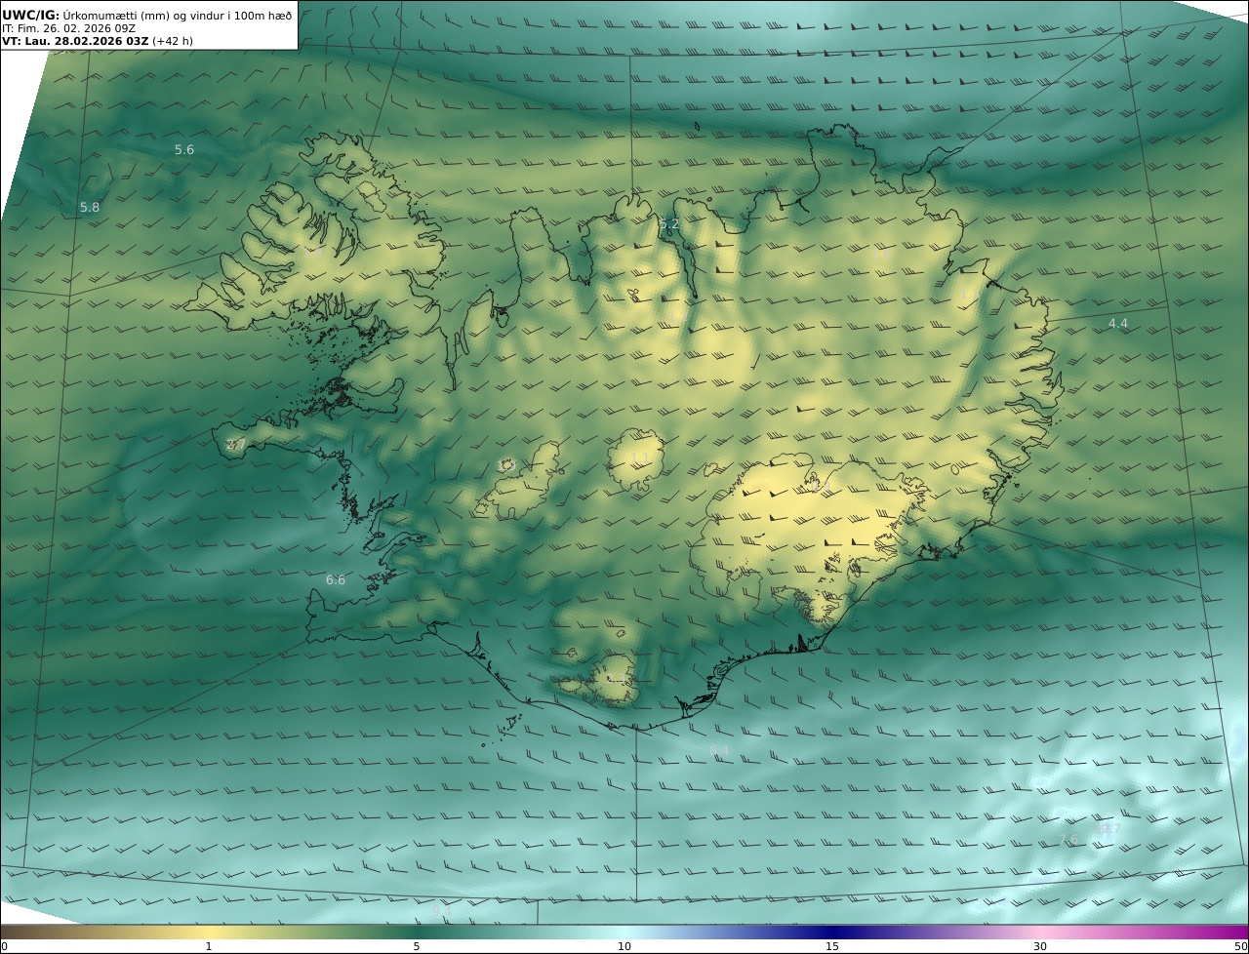Click the 5.8 value label at left edge
This screenshot has height=954, width=1249.
pyautogui.click(x=90, y=207)
